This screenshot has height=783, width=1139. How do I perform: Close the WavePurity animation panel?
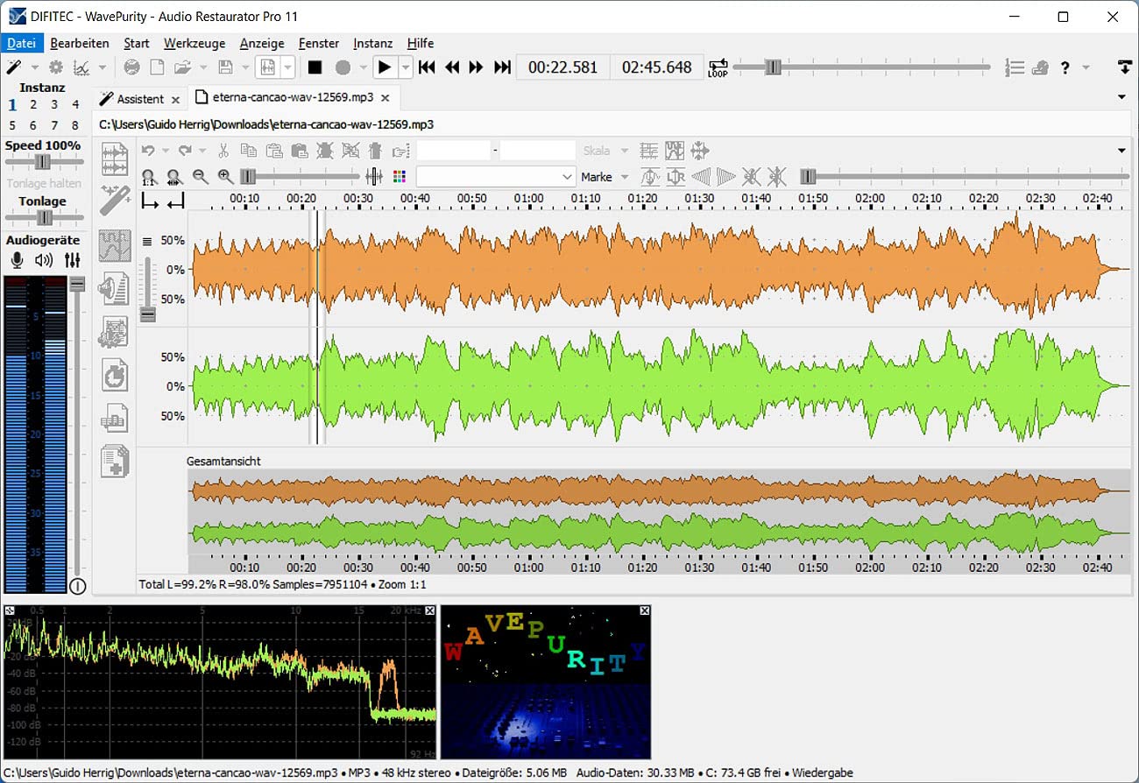[x=645, y=610]
